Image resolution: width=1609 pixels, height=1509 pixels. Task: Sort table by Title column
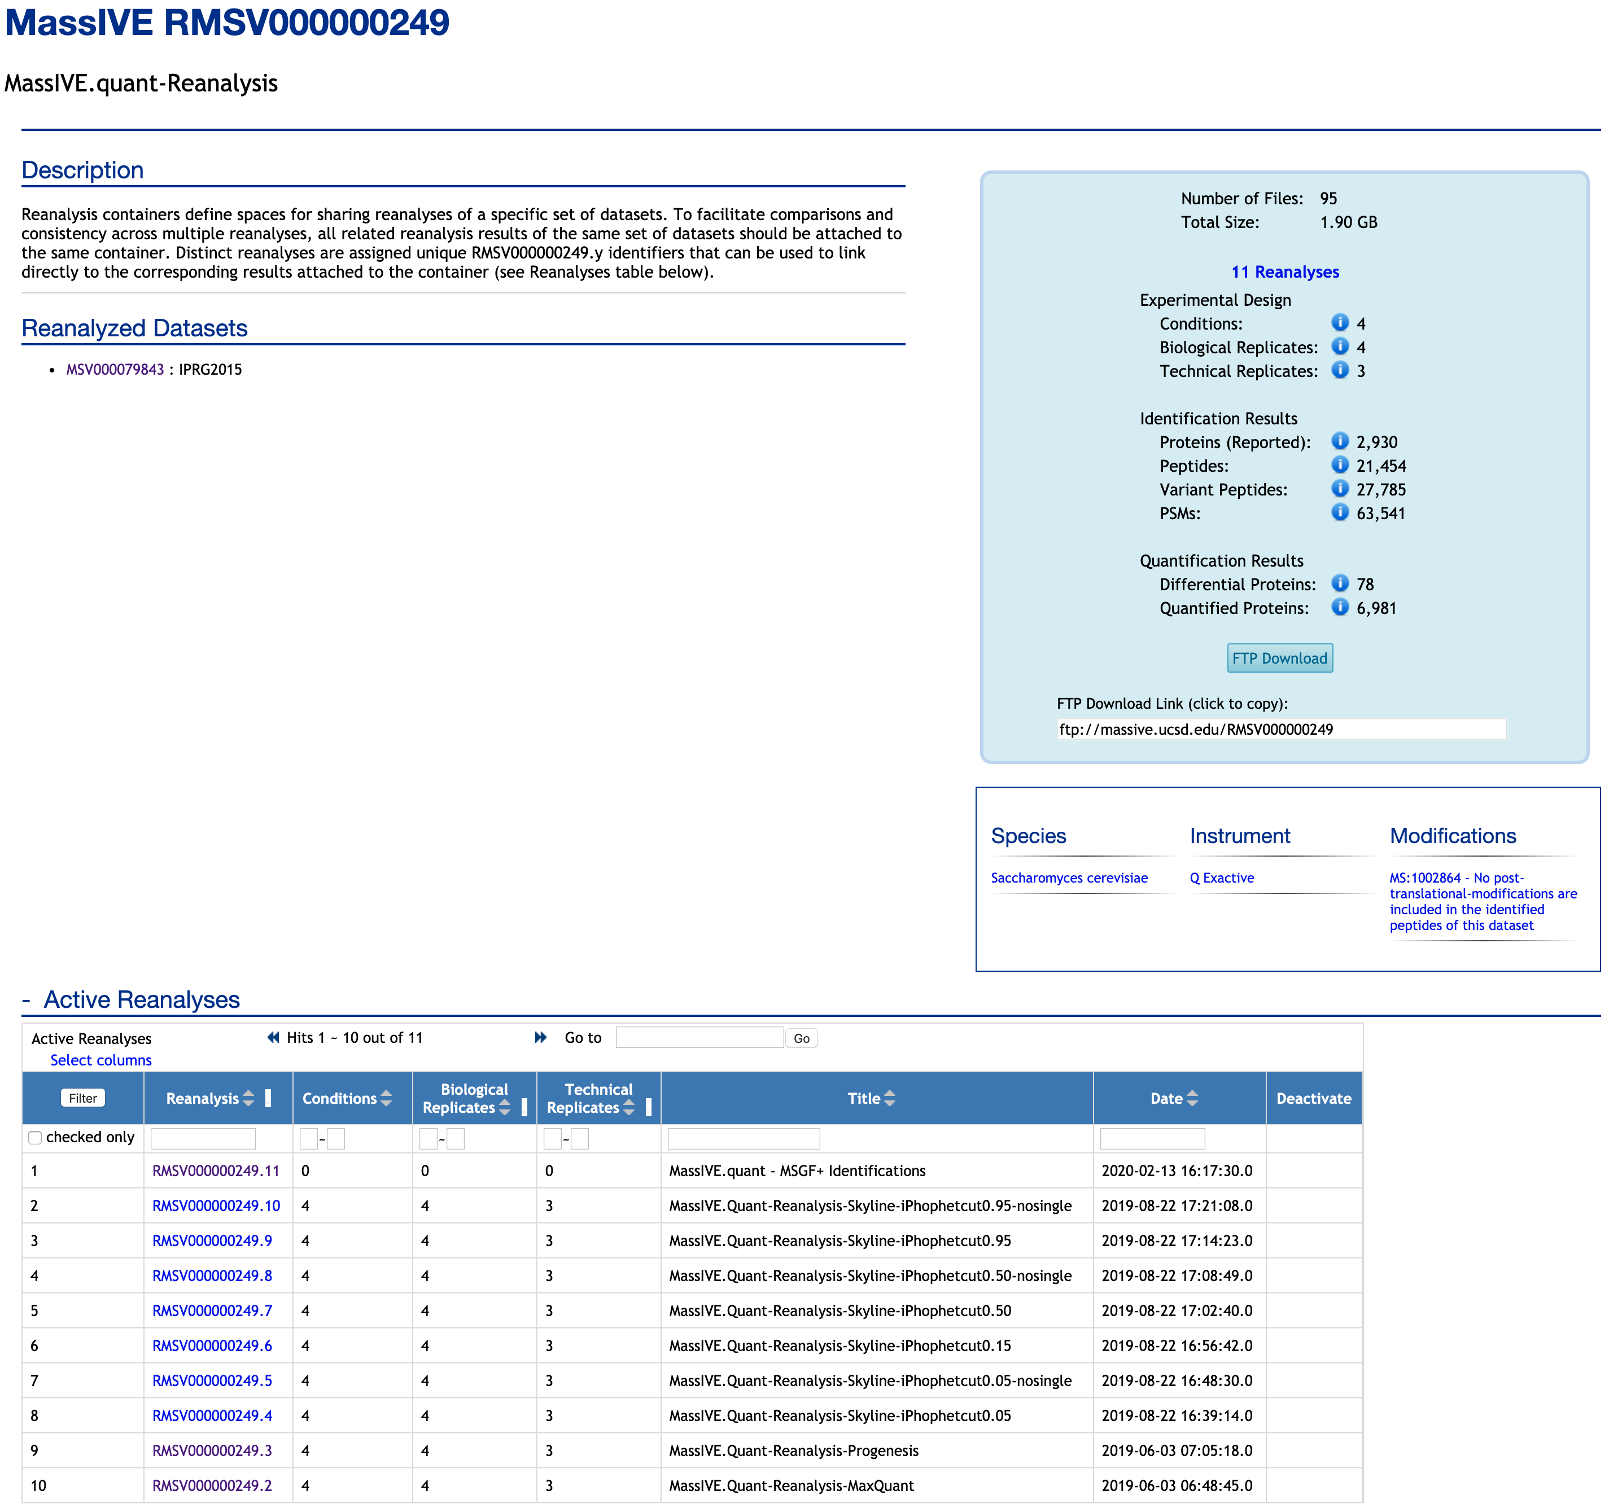coord(890,1098)
